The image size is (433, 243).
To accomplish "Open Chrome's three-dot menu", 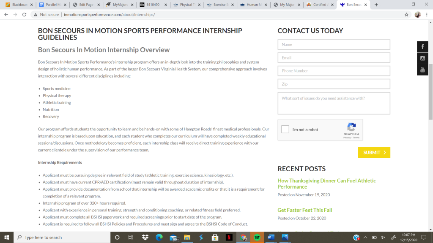I will 427,15.
